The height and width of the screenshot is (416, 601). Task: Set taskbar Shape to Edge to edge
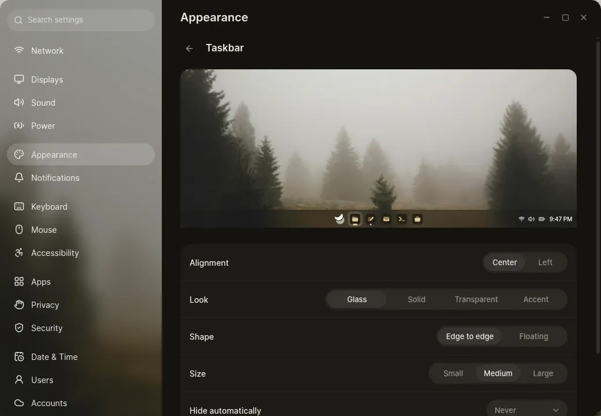(x=469, y=336)
